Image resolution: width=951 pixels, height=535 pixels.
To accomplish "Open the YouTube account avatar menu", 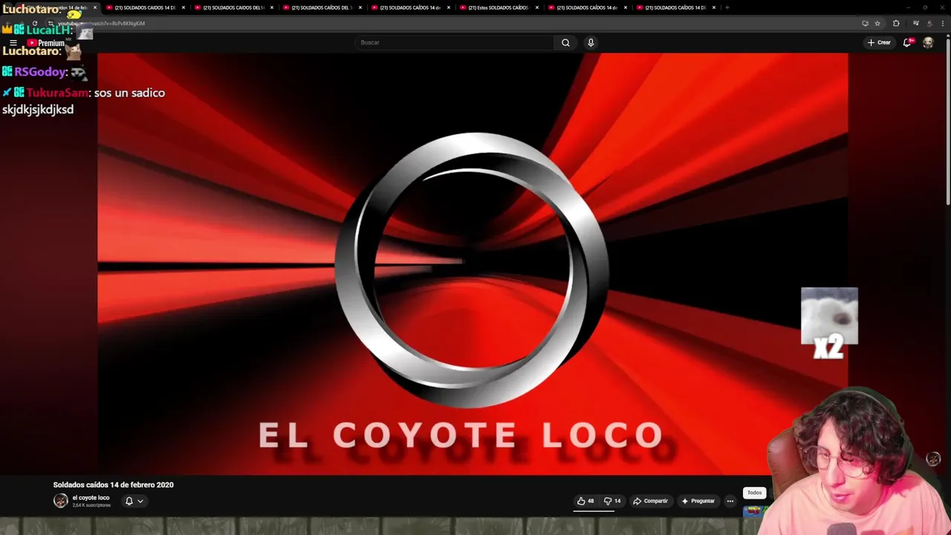I will 928,42.
